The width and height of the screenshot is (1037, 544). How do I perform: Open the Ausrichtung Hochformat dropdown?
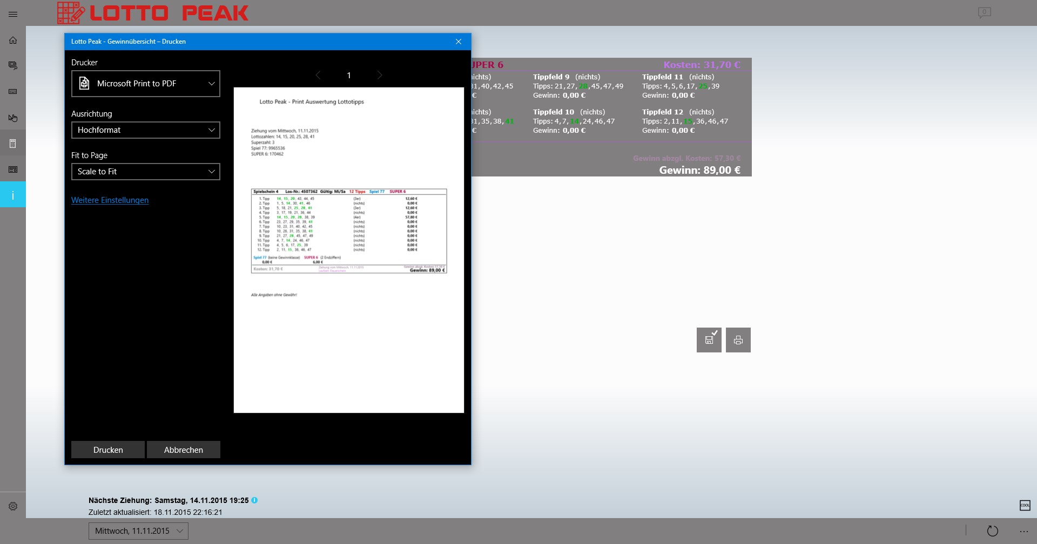click(146, 130)
